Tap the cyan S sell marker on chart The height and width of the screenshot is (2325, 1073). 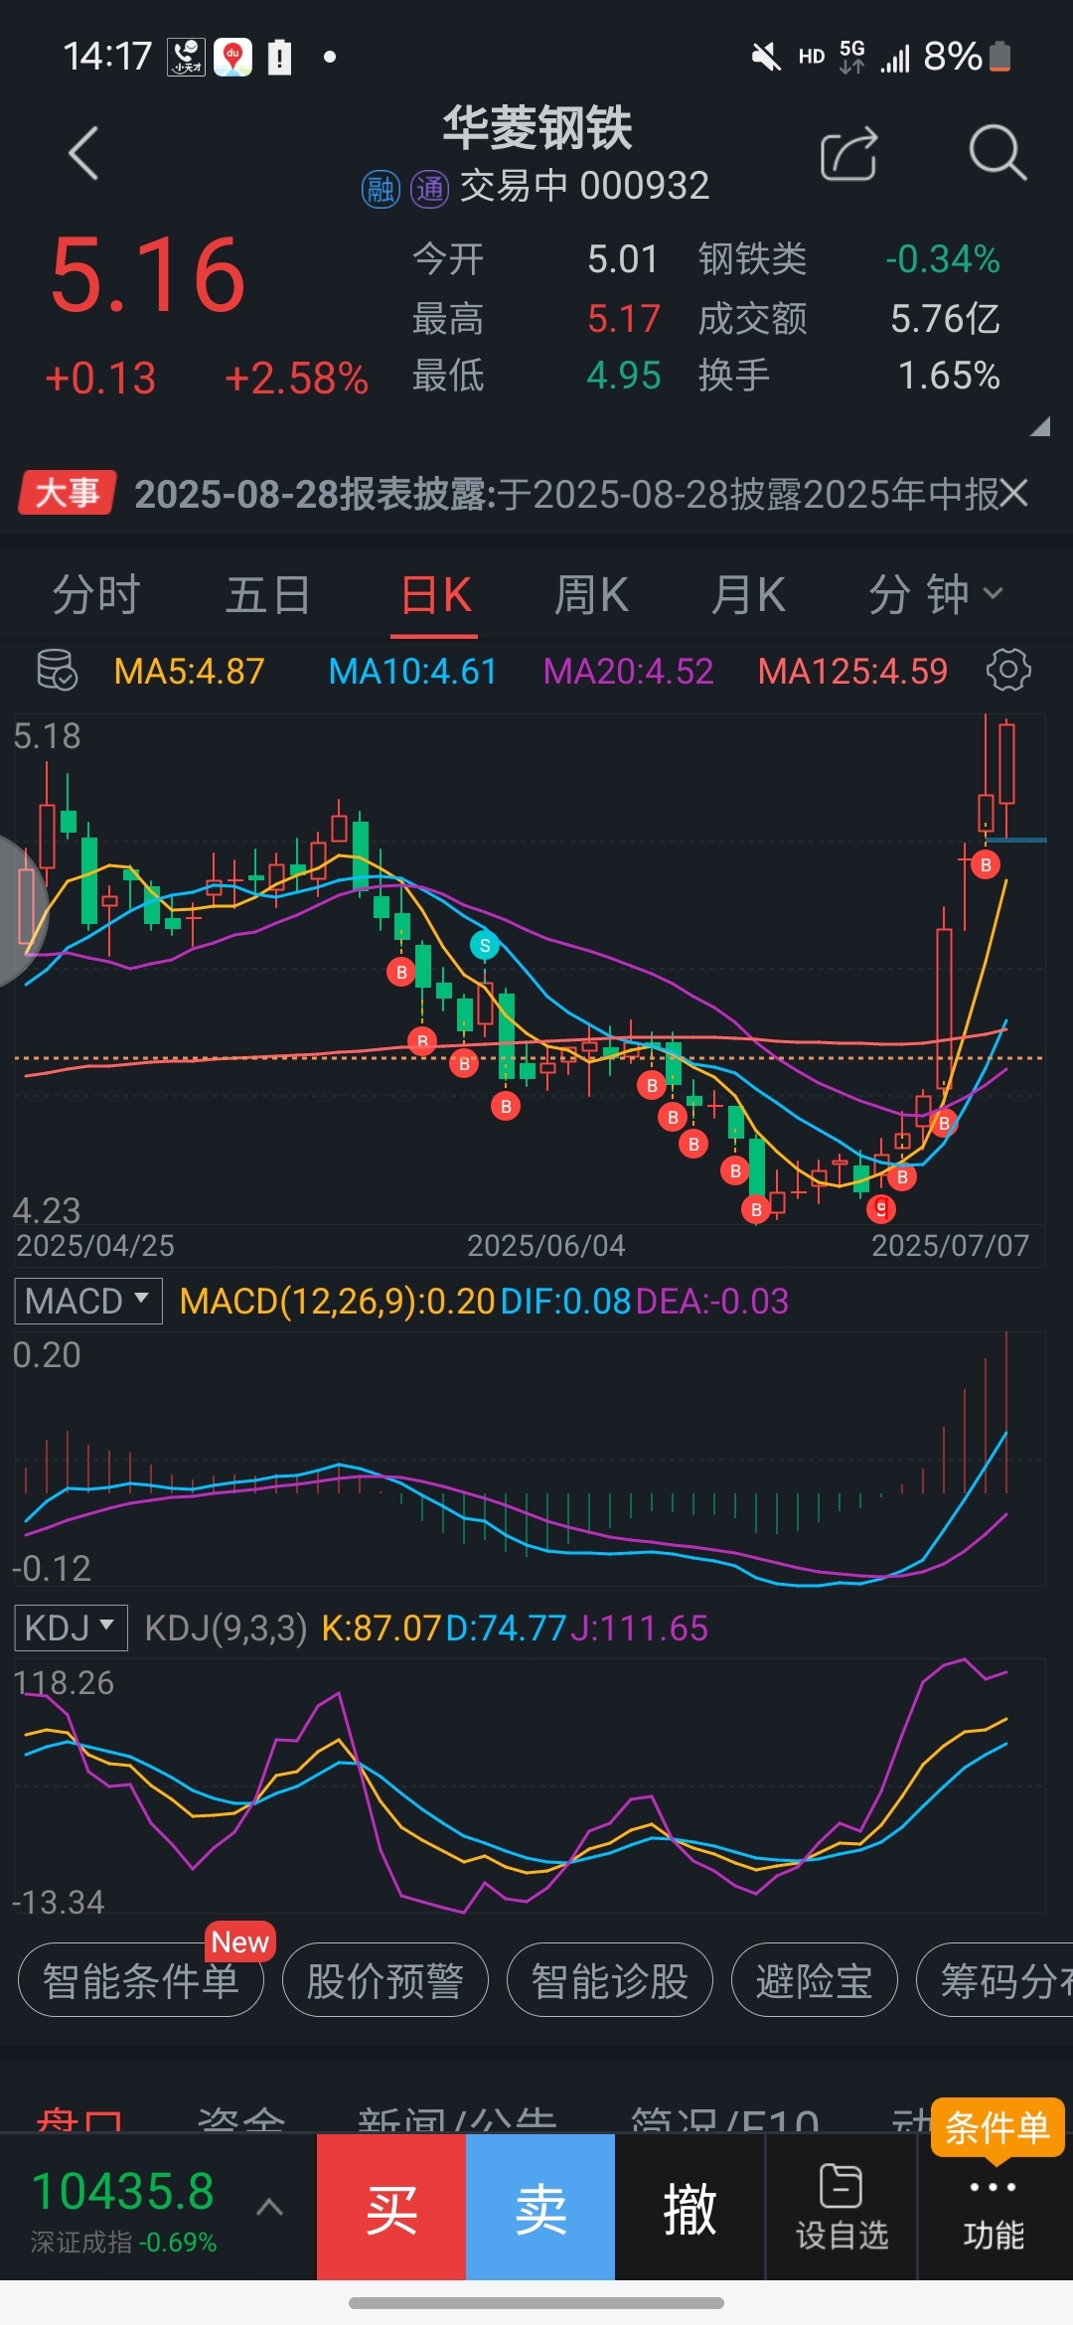(x=485, y=945)
